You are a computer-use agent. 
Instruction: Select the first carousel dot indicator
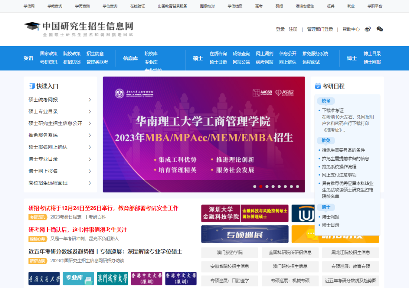(254, 186)
